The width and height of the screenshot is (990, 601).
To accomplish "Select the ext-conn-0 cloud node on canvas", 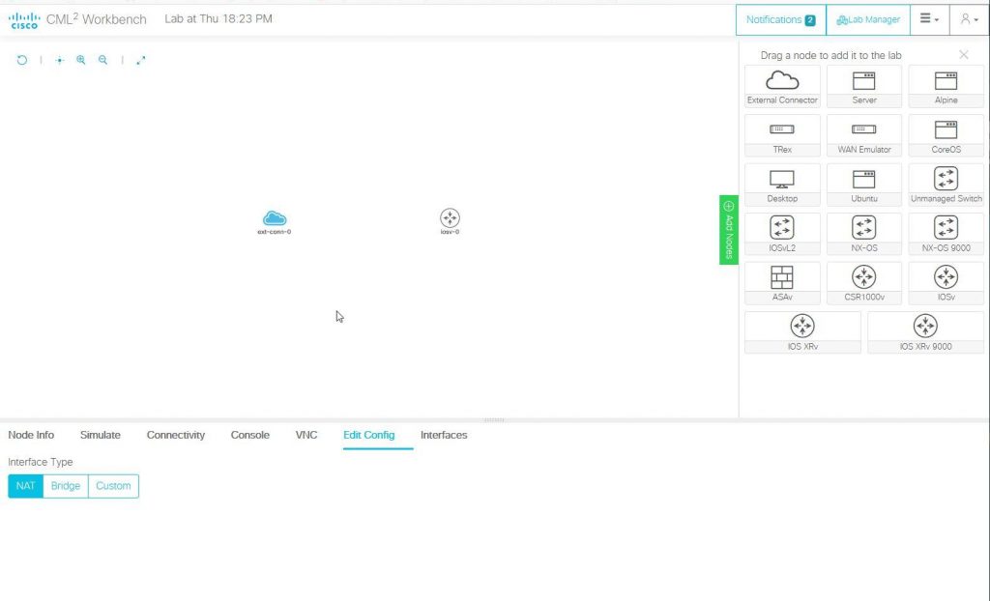I will click(x=274, y=219).
